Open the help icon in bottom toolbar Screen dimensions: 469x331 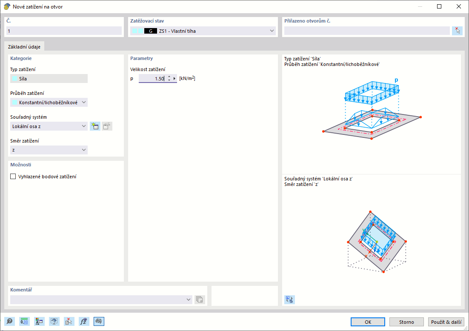[9, 322]
